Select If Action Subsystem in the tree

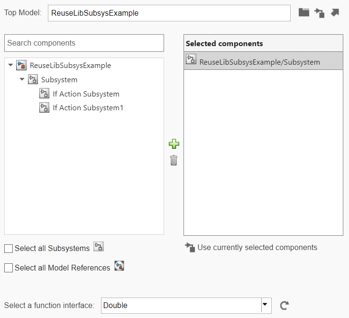86,94
